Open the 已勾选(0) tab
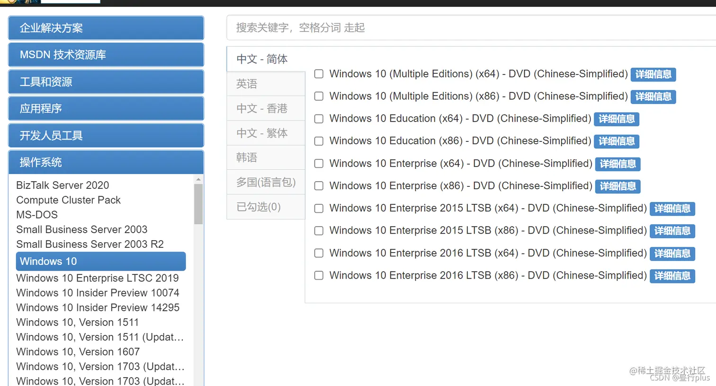The height and width of the screenshot is (386, 716). pyautogui.click(x=266, y=207)
